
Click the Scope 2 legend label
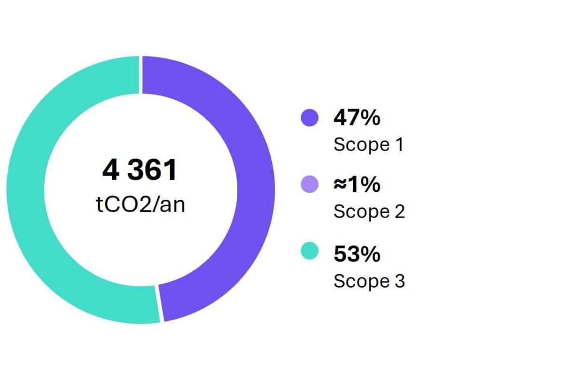(369, 211)
